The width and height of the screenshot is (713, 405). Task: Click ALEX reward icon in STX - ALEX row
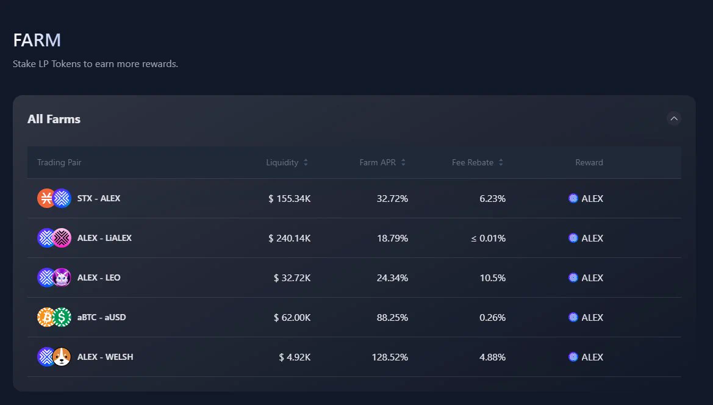pyautogui.click(x=573, y=198)
